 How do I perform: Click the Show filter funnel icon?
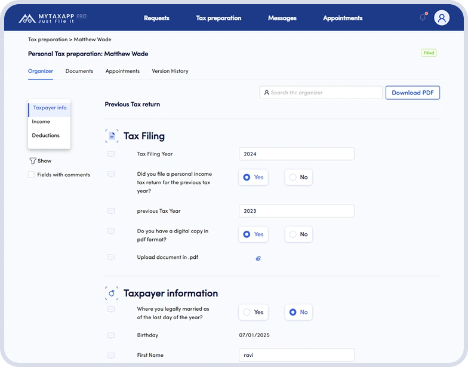33,161
